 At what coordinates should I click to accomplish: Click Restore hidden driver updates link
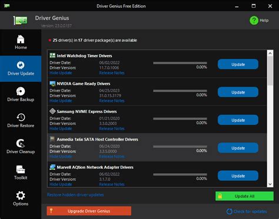coord(75,195)
